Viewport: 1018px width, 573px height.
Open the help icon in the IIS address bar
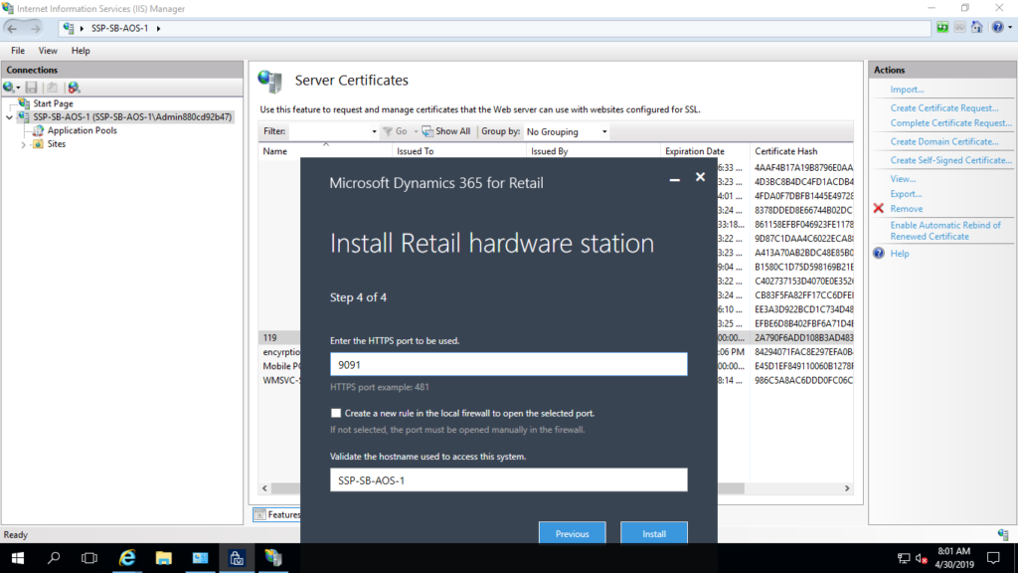(998, 27)
